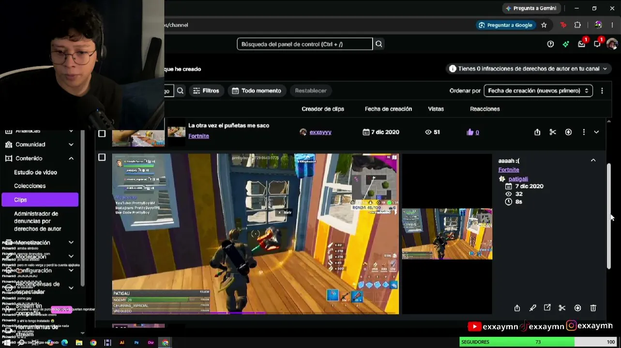
Task: Open Colecciones in sidebar
Action: pyautogui.click(x=30, y=186)
